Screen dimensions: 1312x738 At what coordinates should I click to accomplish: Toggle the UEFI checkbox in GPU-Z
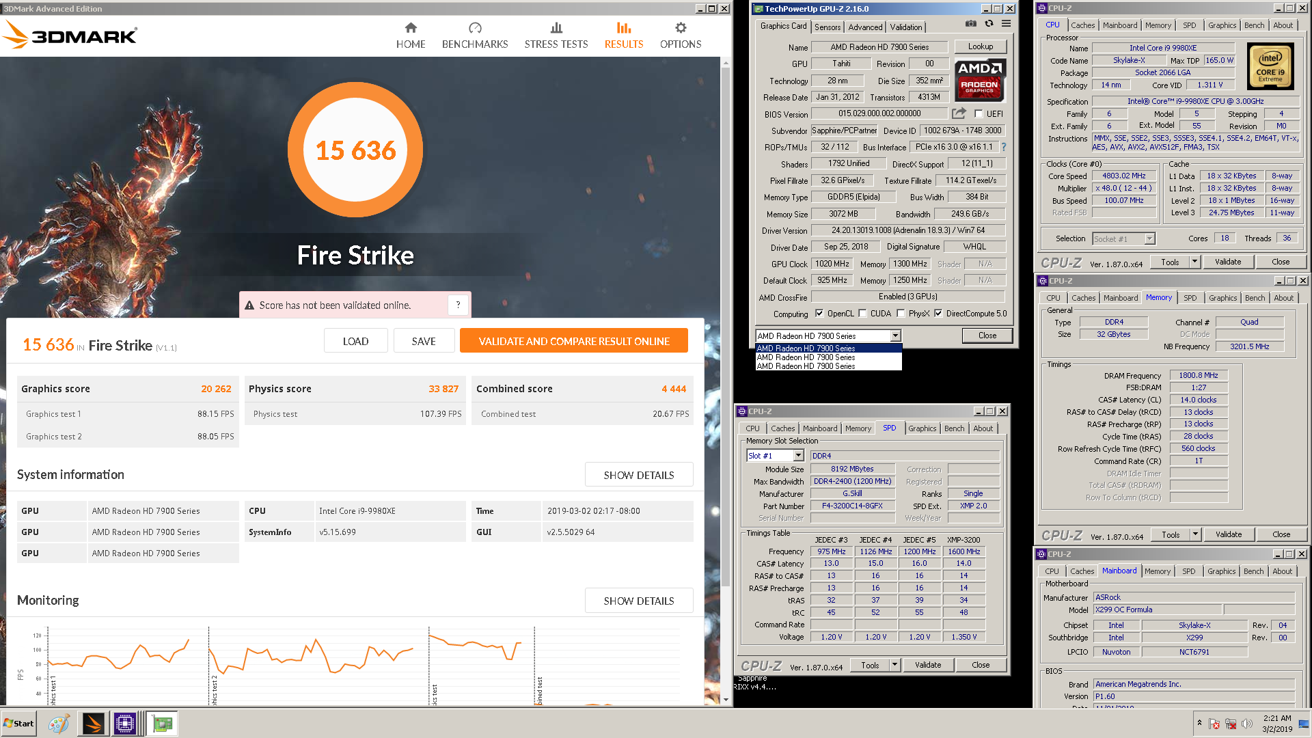click(x=979, y=114)
